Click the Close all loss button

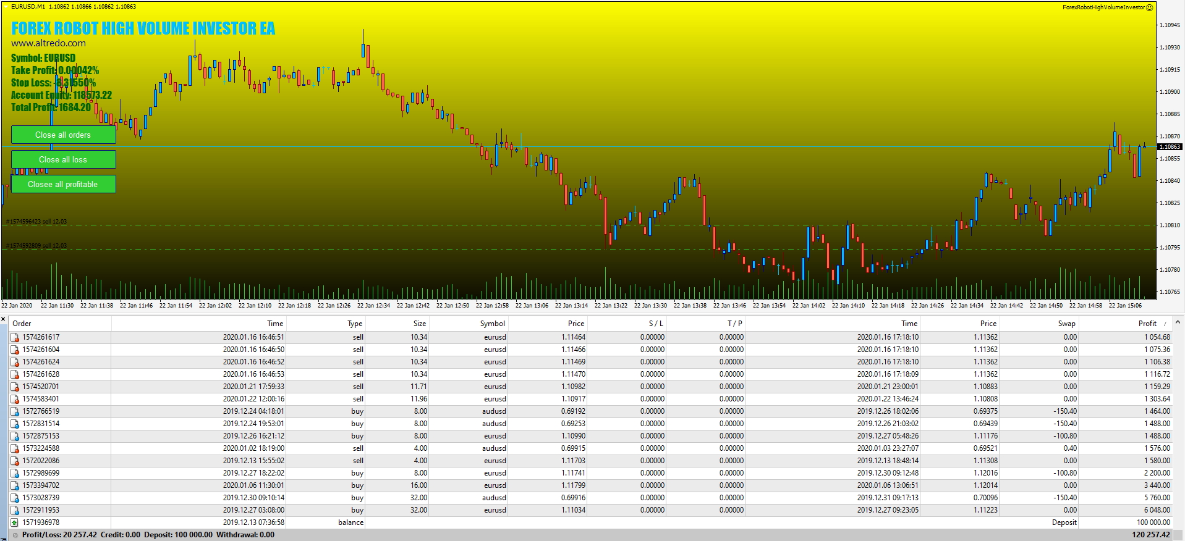tap(63, 159)
